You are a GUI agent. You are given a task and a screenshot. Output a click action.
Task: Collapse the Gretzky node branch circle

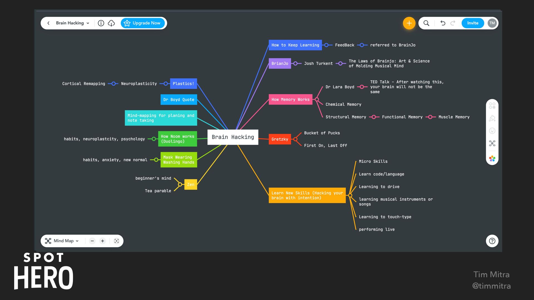[x=295, y=139]
